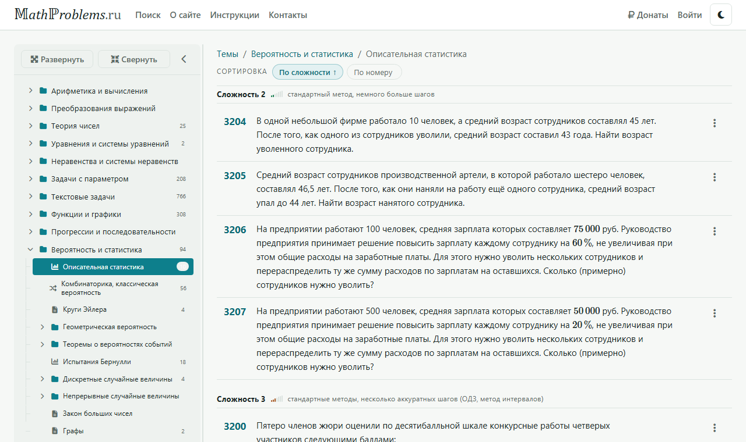Toggle dark mode moon icon
The image size is (746, 442).
721,15
